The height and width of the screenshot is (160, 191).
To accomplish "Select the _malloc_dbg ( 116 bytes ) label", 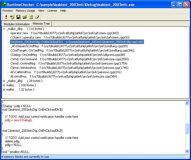I will click(25, 29).
